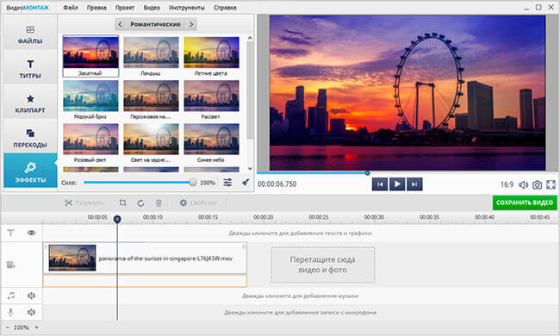Open the Инструменты menu
Image resolution: width=560 pixels, height=336 pixels.
[187, 8]
